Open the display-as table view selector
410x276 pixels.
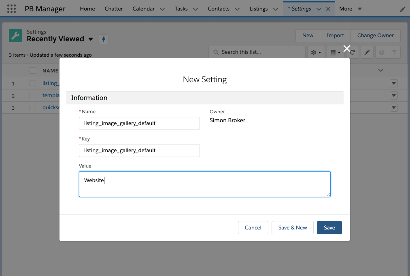[335, 52]
